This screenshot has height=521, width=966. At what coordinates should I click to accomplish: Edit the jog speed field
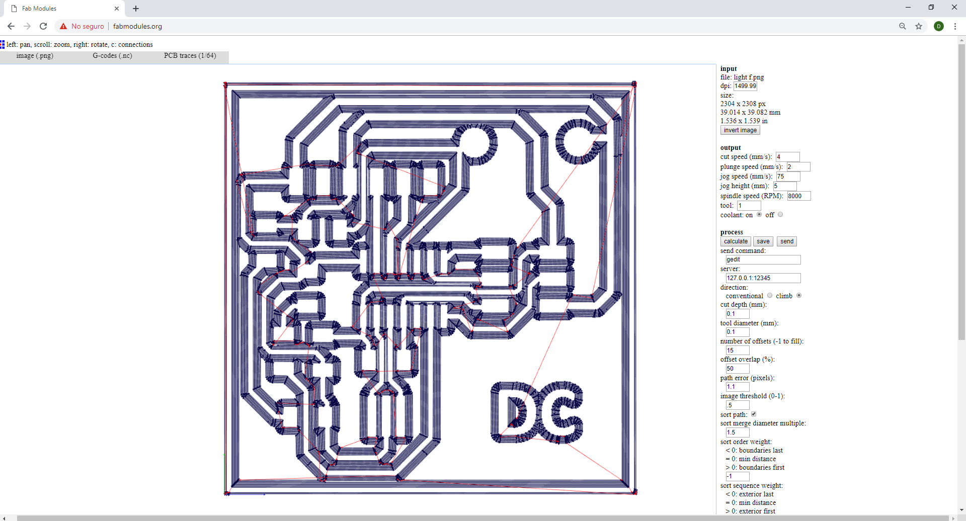(x=788, y=177)
